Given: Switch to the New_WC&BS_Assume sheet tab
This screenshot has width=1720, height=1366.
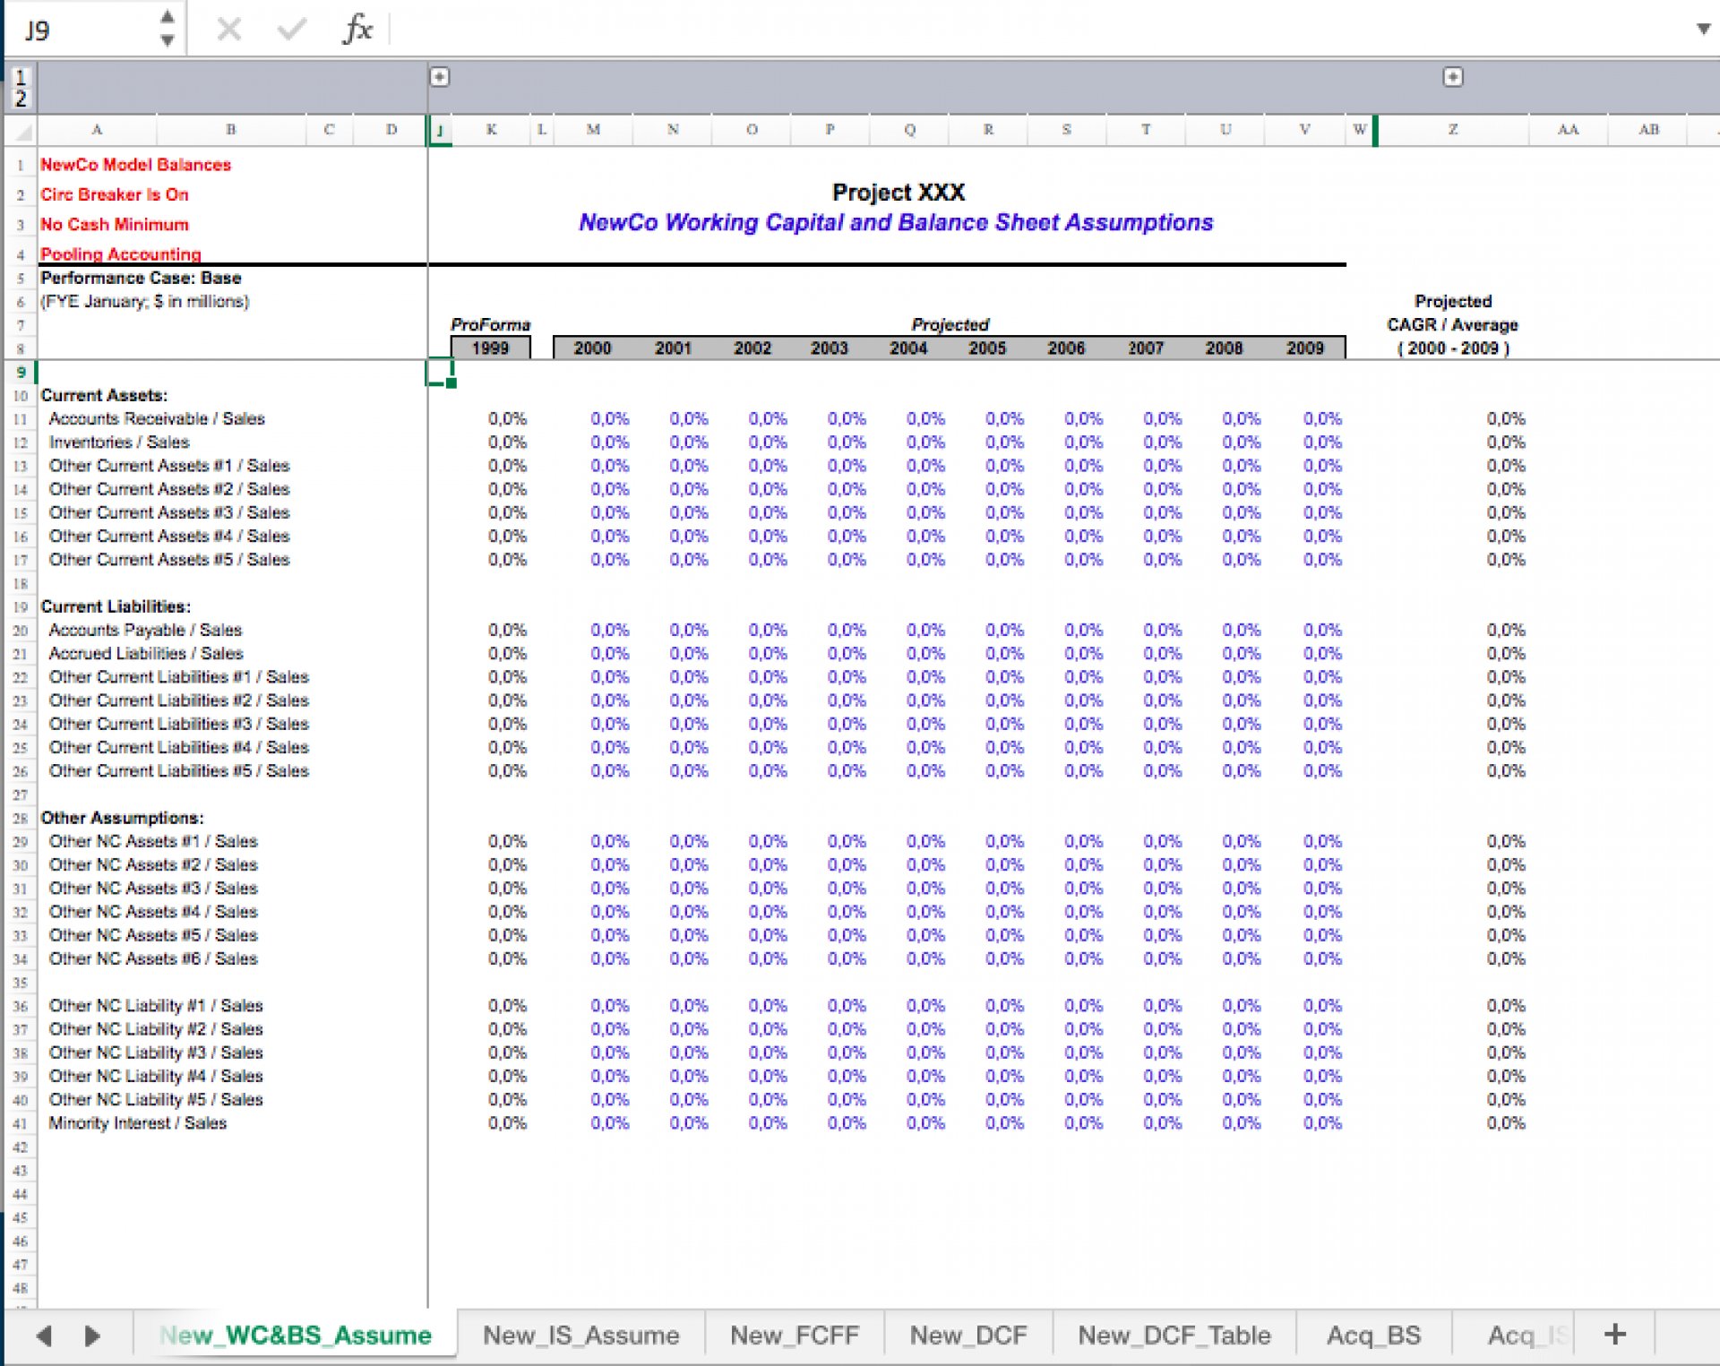Looking at the screenshot, I should coord(296,1335).
